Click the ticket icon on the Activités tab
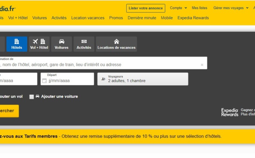The width and height of the screenshot is (255, 158). click(x=84, y=42)
